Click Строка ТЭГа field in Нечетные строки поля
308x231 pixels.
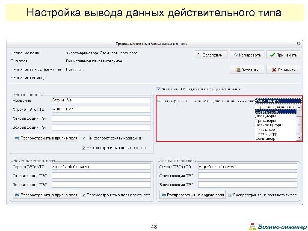[x=101, y=166]
